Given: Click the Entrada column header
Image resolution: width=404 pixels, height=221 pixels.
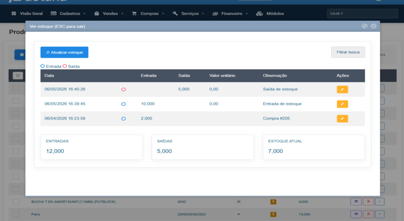Looking at the screenshot, I should [149, 75].
